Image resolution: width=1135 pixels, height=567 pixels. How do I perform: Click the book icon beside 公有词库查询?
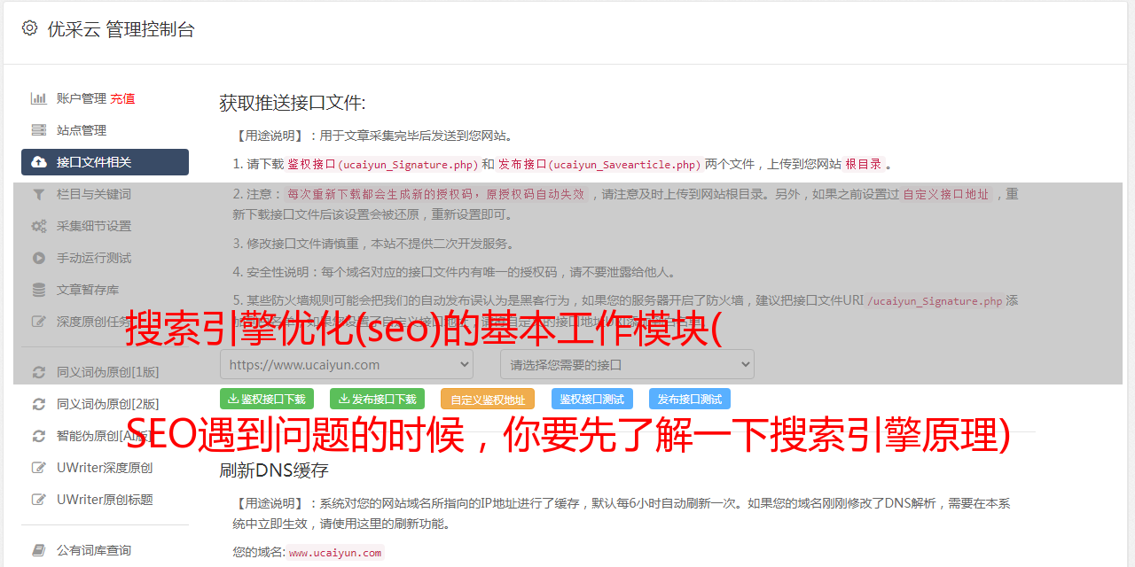pos(39,550)
